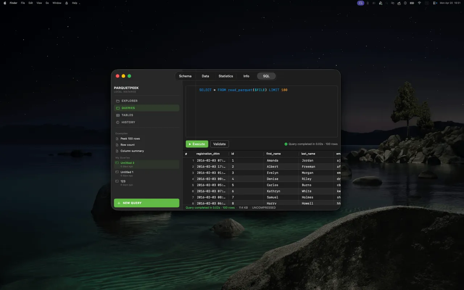This screenshot has width=464, height=290.
Task: Switch to the Data tab
Action: [x=206, y=76]
